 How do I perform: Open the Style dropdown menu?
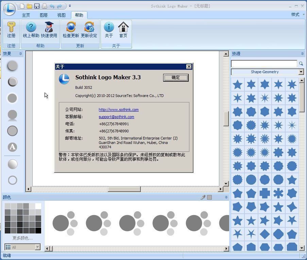coord(297,15)
